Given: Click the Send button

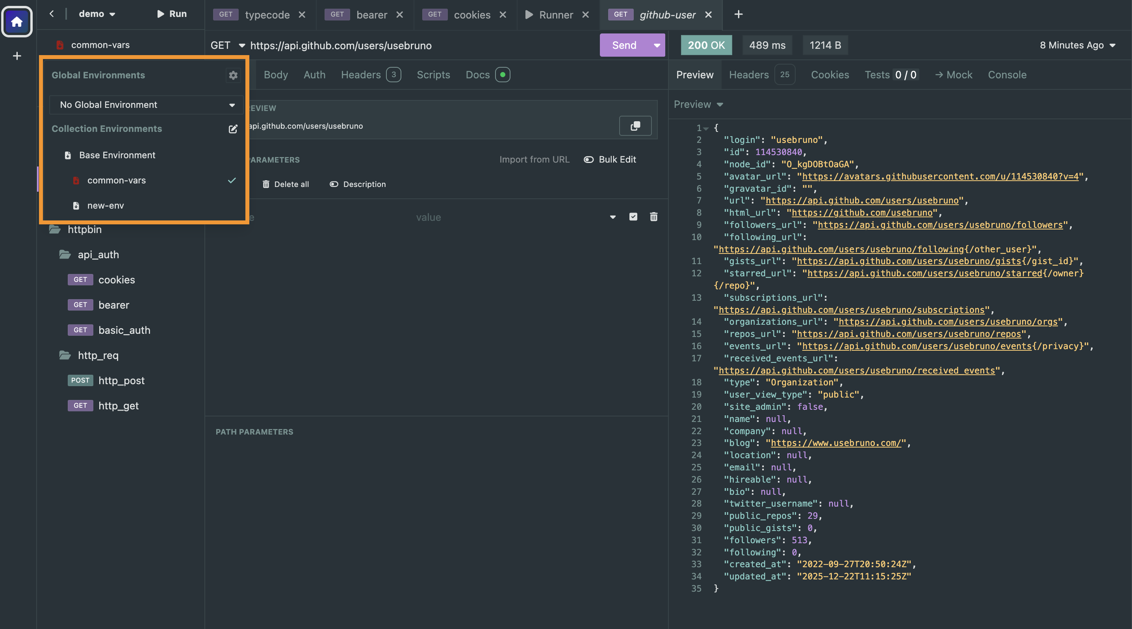Looking at the screenshot, I should click(624, 45).
